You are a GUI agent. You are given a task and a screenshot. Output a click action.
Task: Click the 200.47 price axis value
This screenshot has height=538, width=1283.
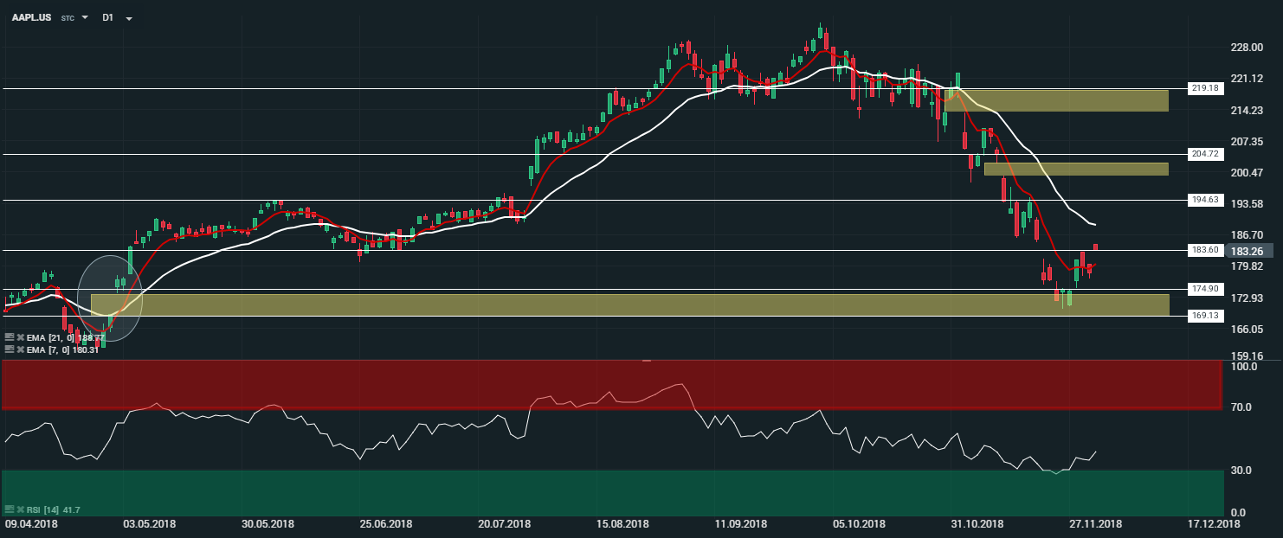[1248, 173]
